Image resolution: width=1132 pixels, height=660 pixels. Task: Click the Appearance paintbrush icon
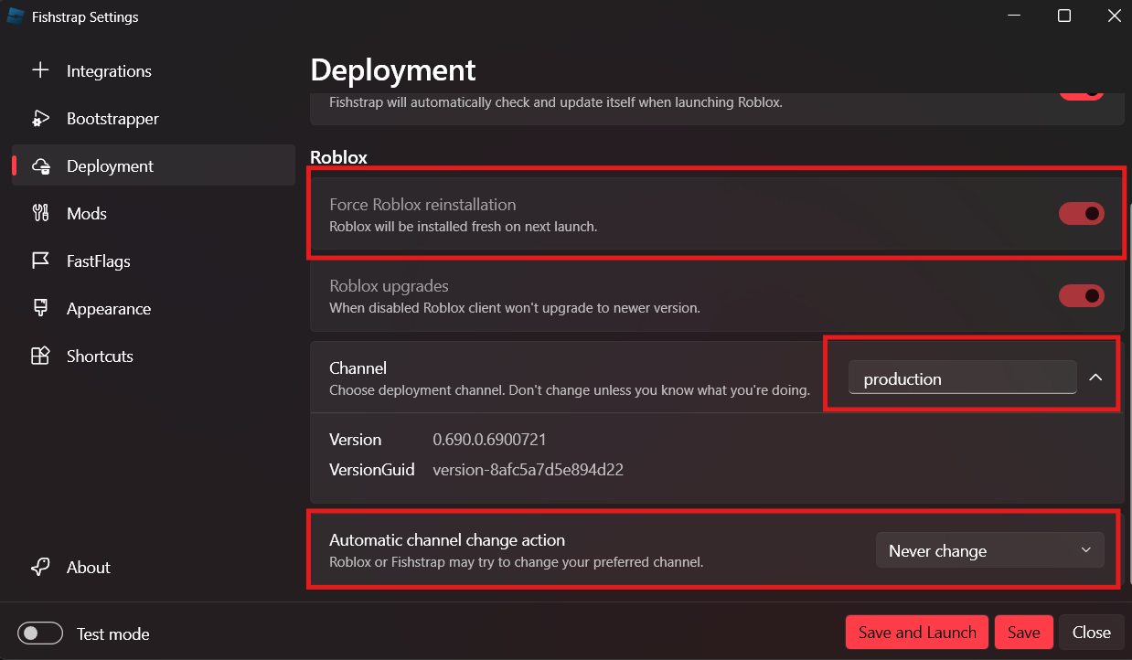coord(40,308)
